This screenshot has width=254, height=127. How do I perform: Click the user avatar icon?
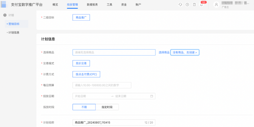216,4
